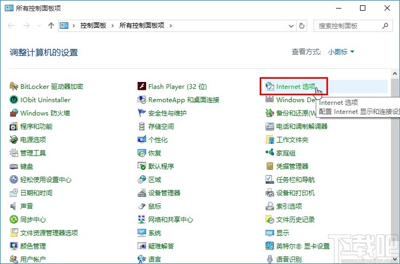Open 任务栏和导航 link
This screenshot has height=264, width=400.
coord(295,179)
